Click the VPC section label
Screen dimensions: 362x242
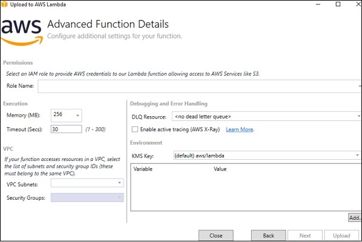pos(8,149)
